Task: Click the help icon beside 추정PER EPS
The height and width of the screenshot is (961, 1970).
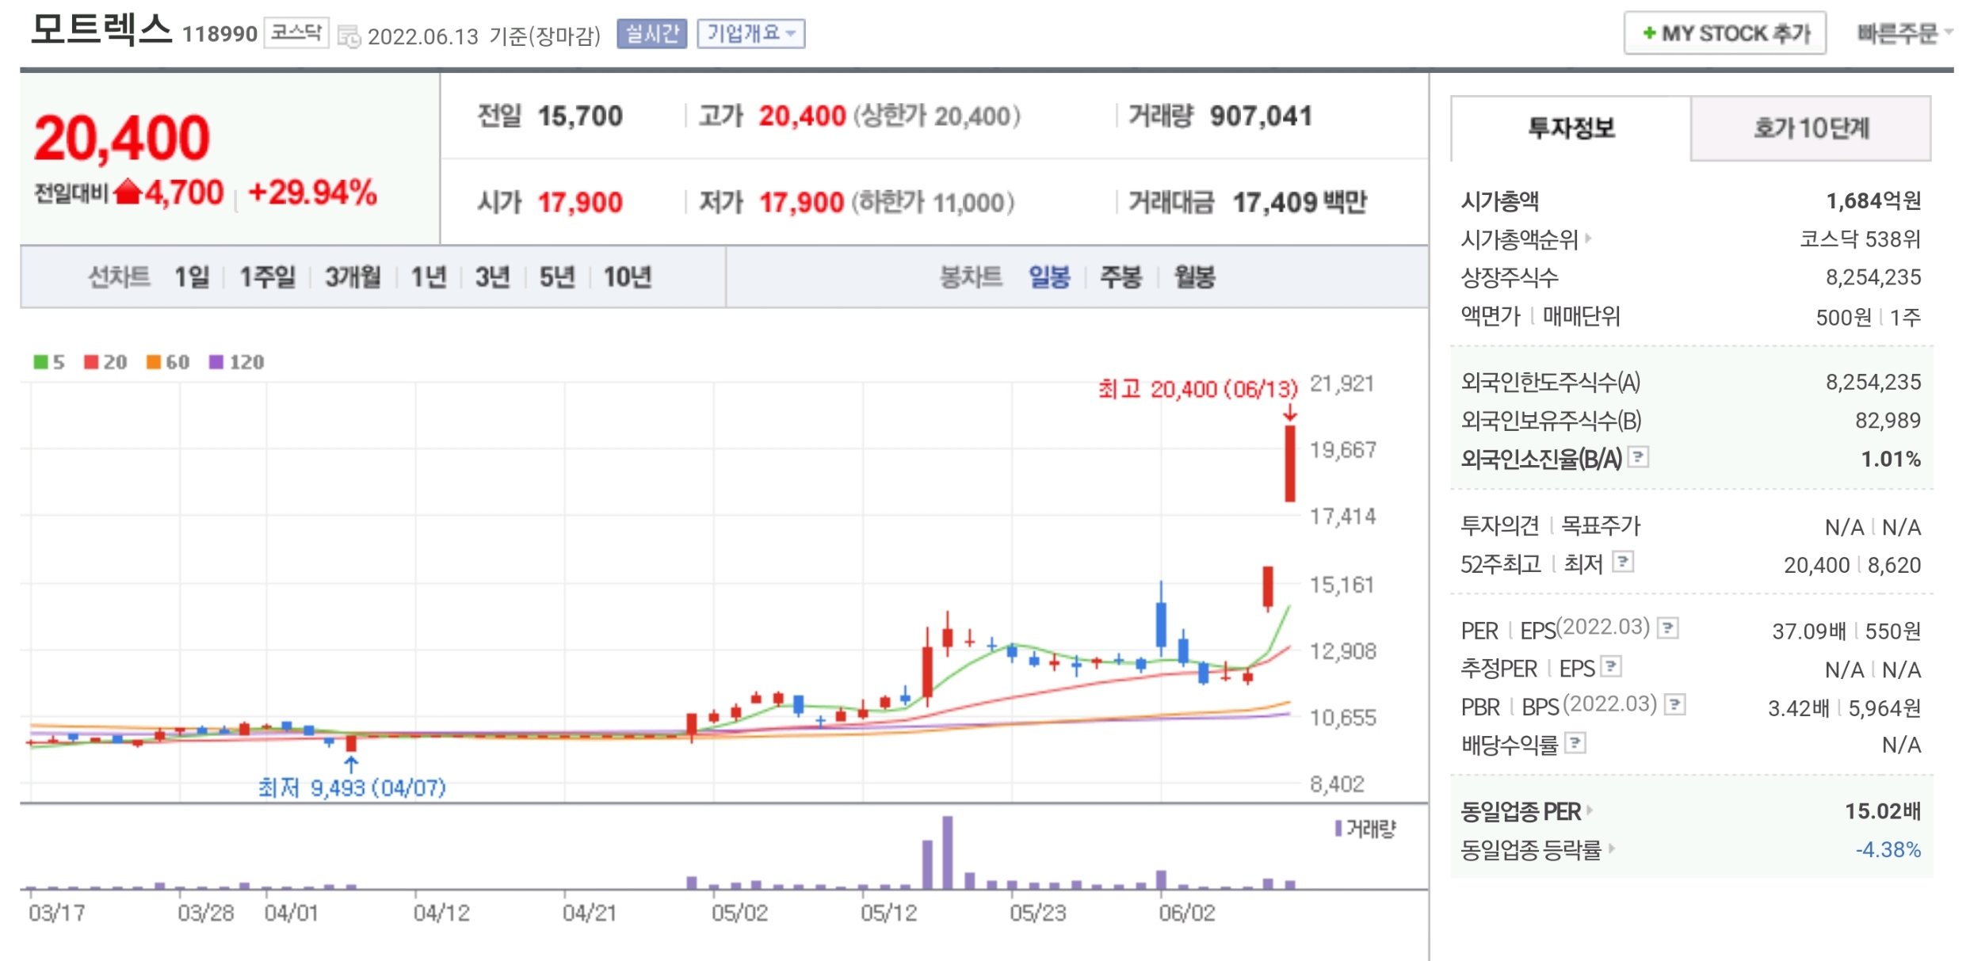Action: (x=1611, y=666)
